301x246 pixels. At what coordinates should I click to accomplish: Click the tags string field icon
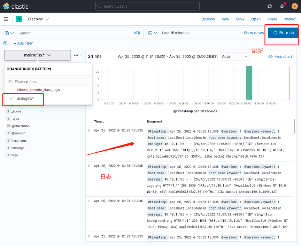click(x=8, y=155)
